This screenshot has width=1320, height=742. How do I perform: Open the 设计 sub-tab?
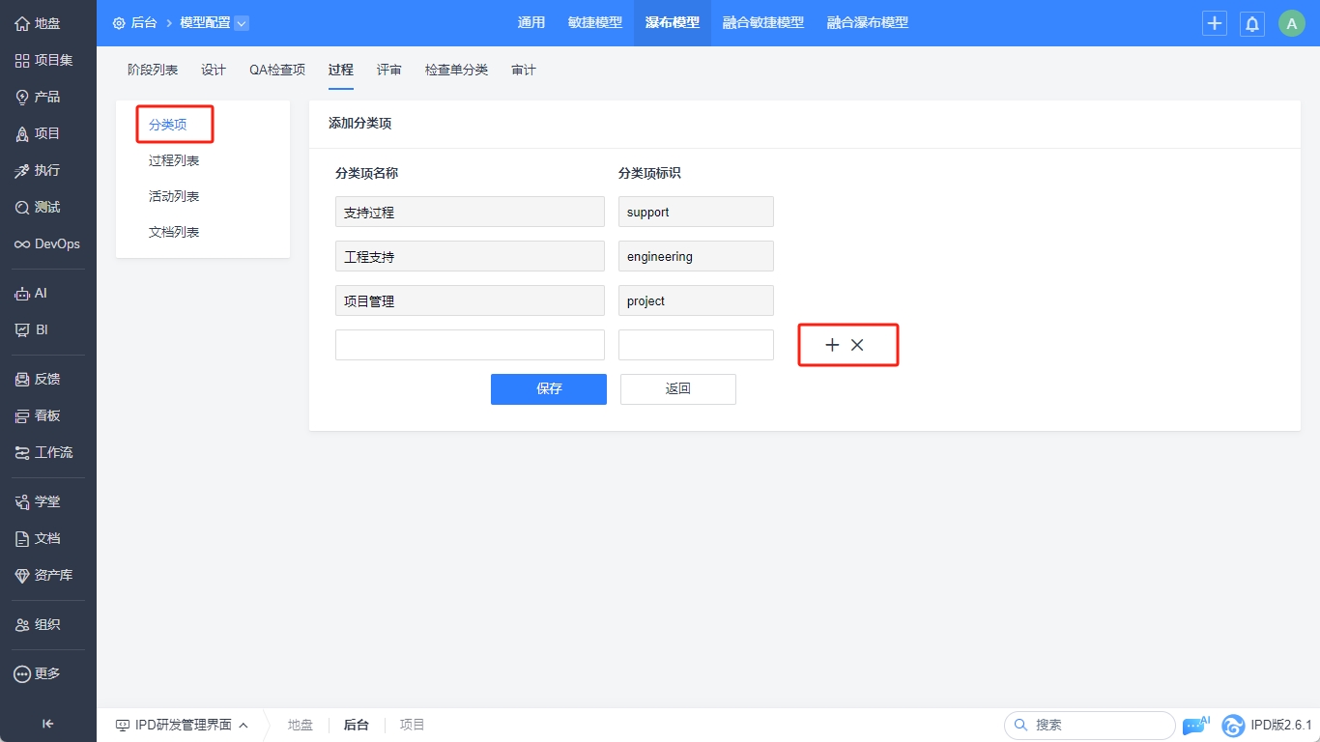coord(214,70)
